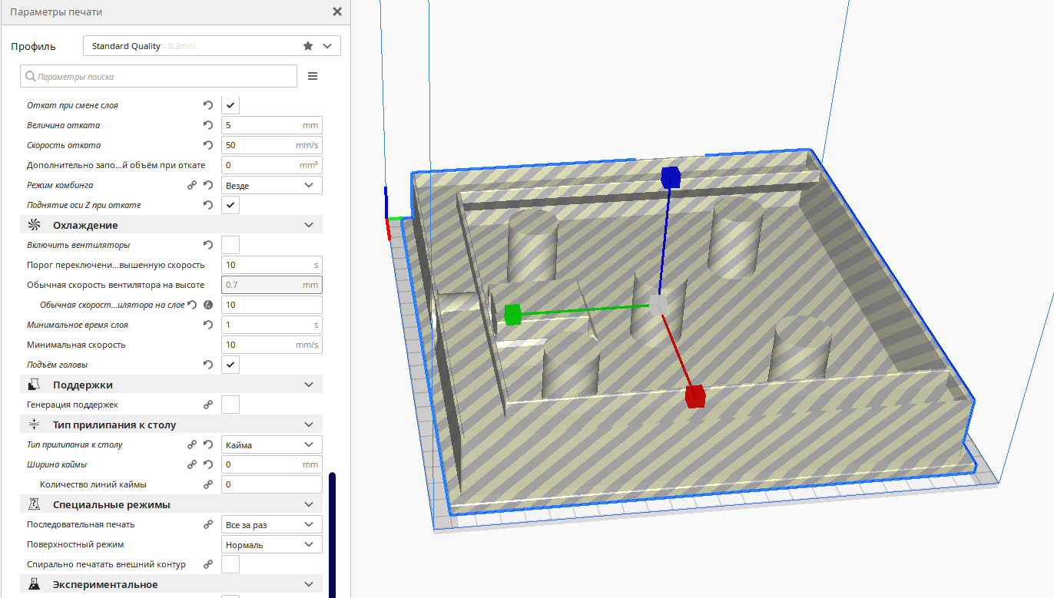Click the red axis move handle cube

click(695, 396)
